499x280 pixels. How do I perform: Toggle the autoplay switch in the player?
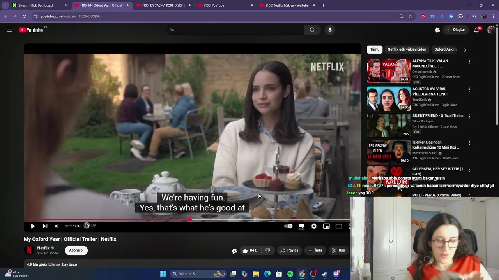coord(288,226)
